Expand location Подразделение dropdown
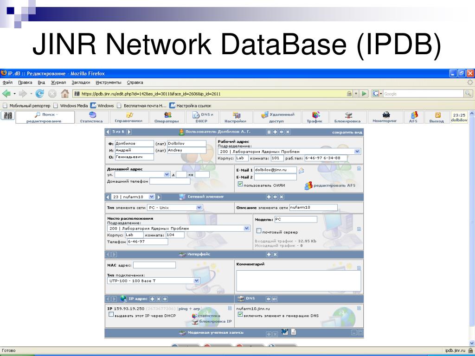475x356 pixels. (x=247, y=229)
